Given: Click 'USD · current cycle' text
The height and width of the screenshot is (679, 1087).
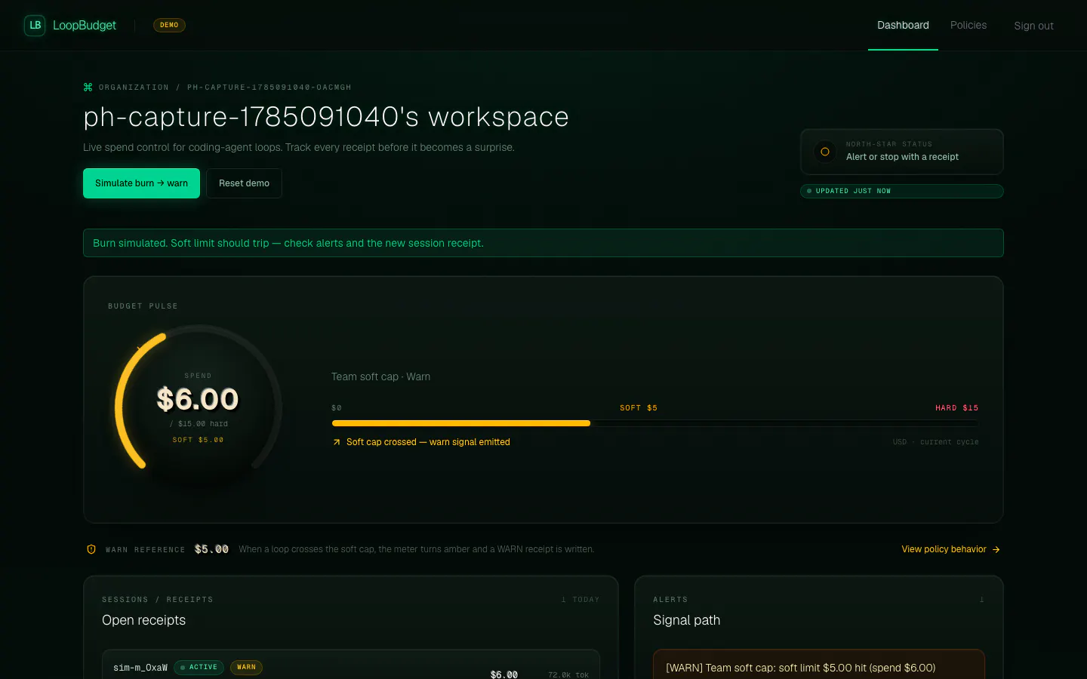Looking at the screenshot, I should pos(935,442).
